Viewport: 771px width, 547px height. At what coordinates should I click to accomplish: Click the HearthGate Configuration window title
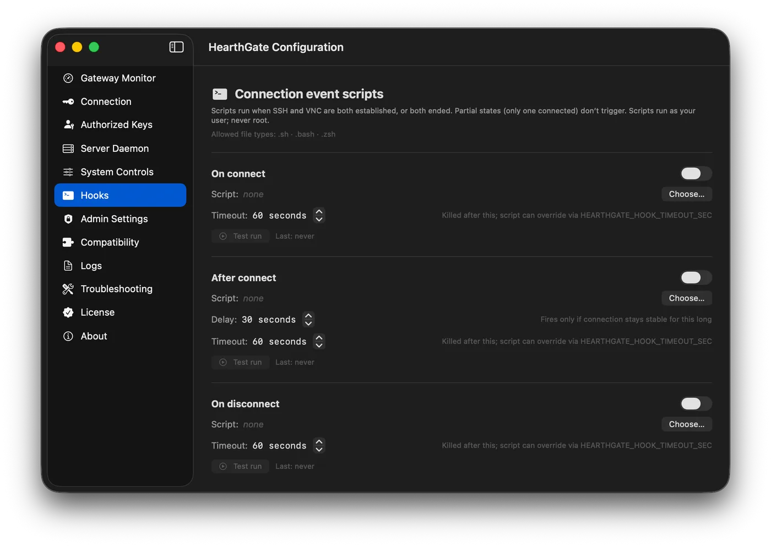click(276, 47)
